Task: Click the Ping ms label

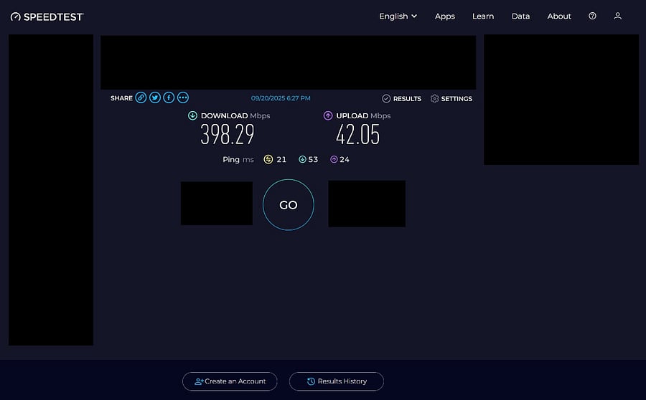Action: pyautogui.click(x=238, y=159)
